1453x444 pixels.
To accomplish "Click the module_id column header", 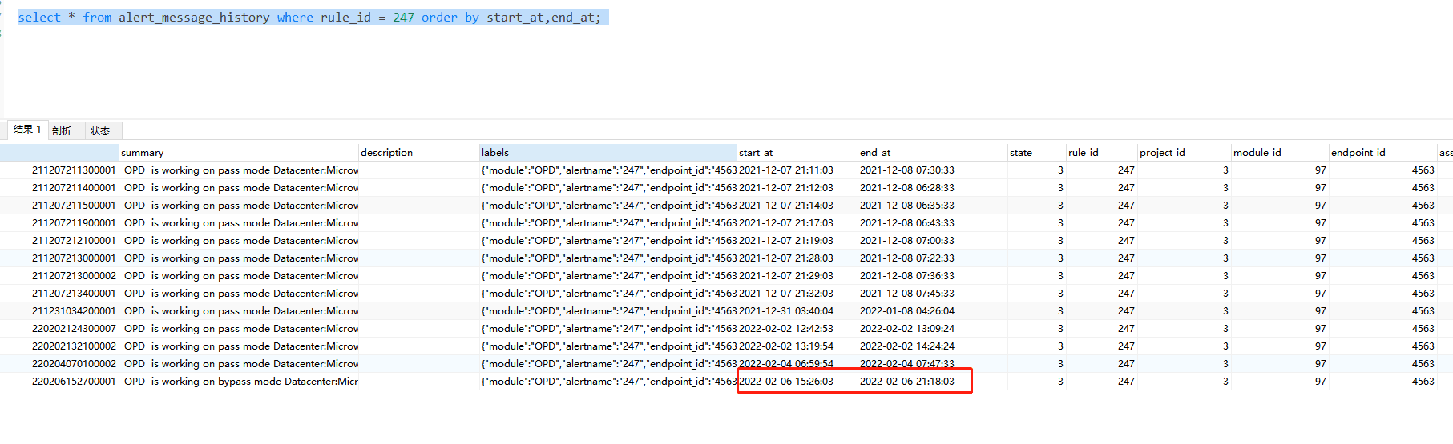I will coord(1257,153).
